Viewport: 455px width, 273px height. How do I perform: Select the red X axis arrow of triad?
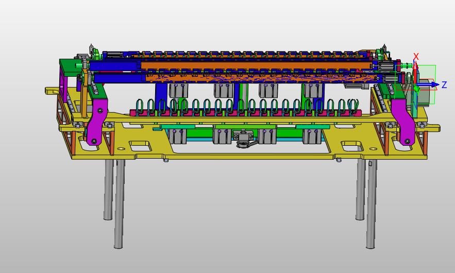(x=415, y=73)
